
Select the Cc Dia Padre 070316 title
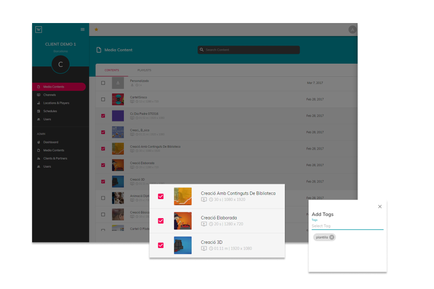pyautogui.click(x=144, y=114)
